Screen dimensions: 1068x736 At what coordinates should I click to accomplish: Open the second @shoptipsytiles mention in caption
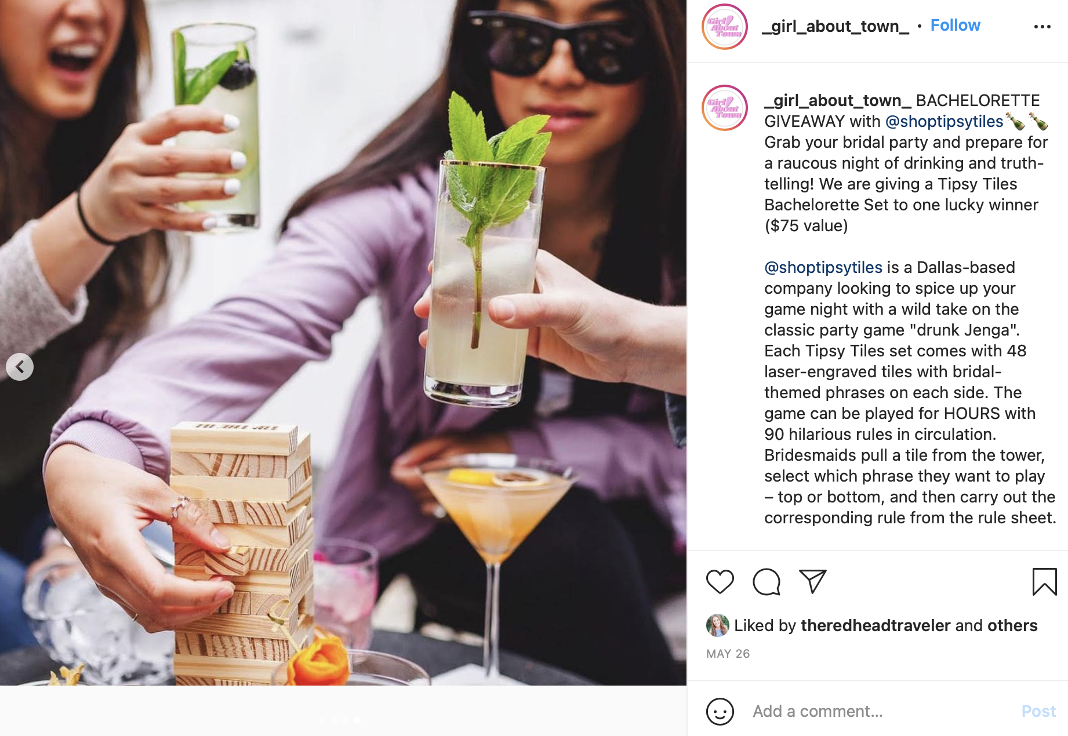tap(823, 267)
